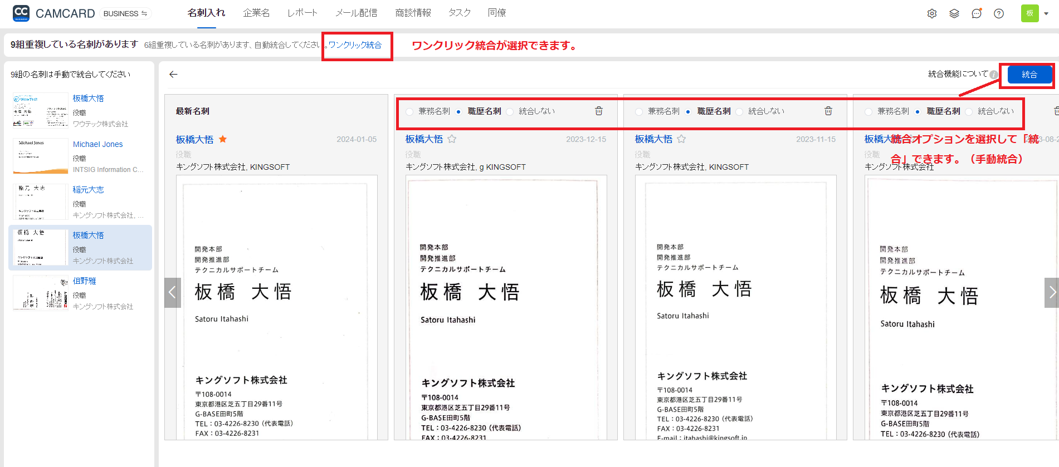Star the 2023-11-15 板橋大悟 card

681,139
